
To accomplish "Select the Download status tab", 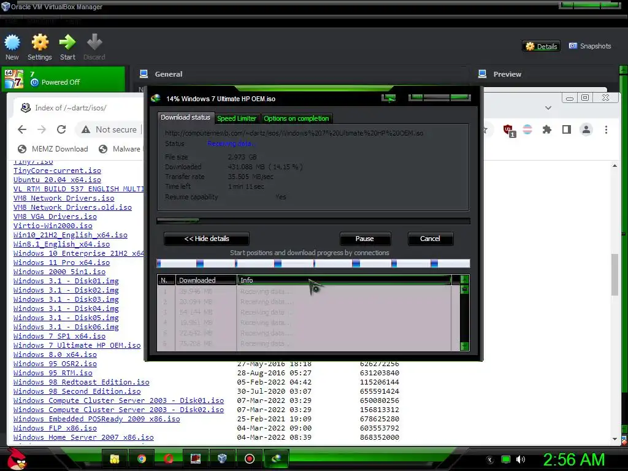I will (185, 117).
